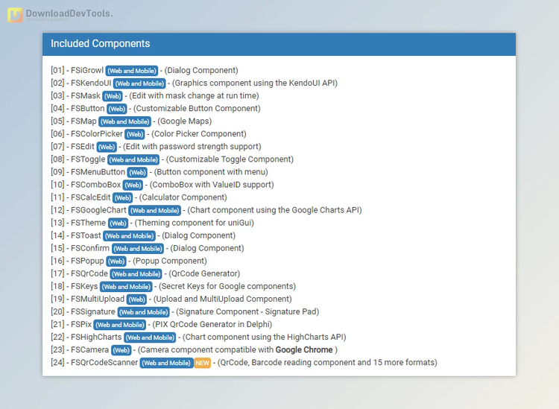
Task: Click the FSColorPicker component name
Action: [x=97, y=133]
